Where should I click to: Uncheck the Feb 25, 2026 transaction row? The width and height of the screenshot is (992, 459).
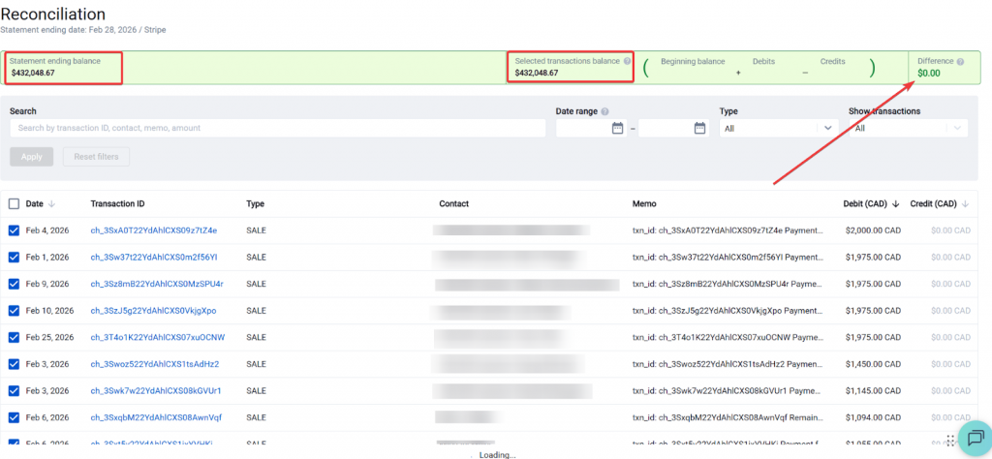click(x=14, y=338)
